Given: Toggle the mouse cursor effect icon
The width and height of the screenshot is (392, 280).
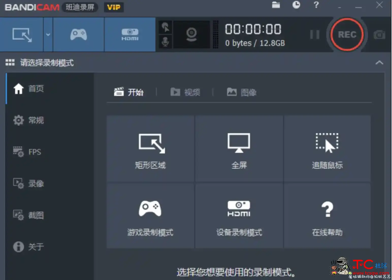Looking at the screenshot, I should (x=165, y=27).
